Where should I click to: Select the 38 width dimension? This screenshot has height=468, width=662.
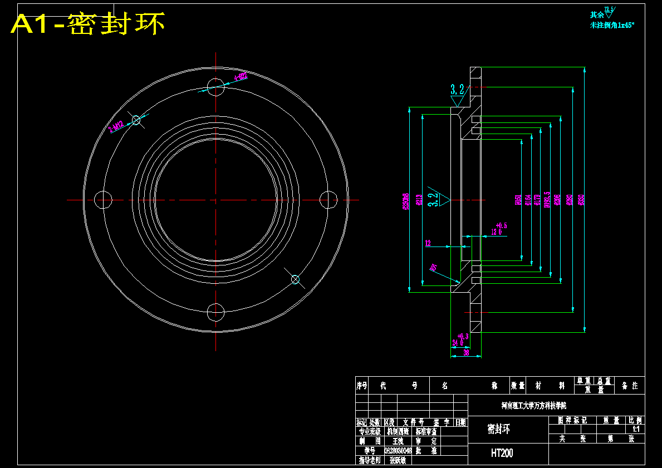(x=466, y=353)
